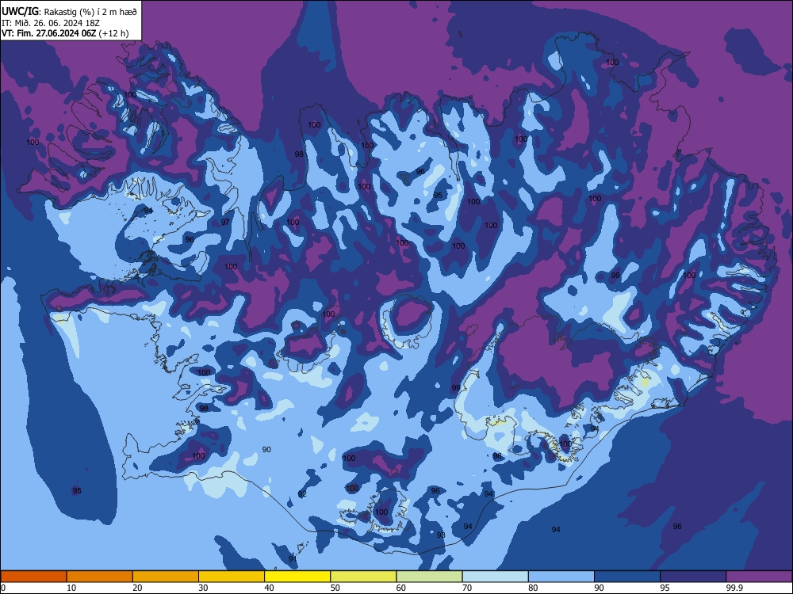Select the "93" humidity value on the map
Viewport: 793px width, 594px height.
(x=441, y=535)
